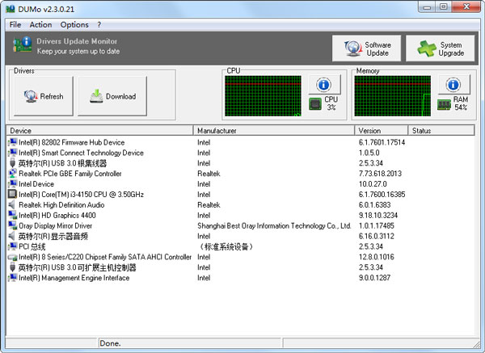Click icon of Intel 82802 Firmware Hub Device
Viewport: 485px width, 353px height.
tap(13, 142)
